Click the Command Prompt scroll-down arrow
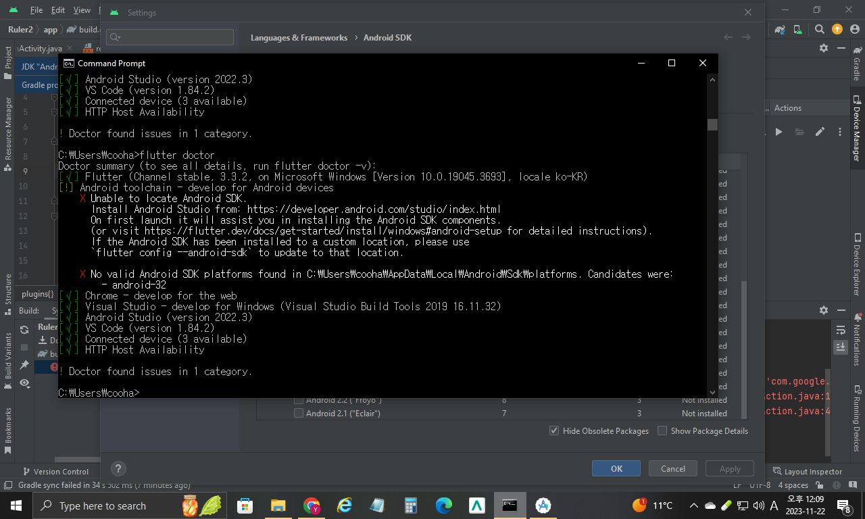 [x=712, y=392]
